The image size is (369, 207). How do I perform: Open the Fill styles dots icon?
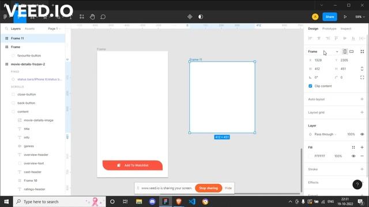[353, 147]
